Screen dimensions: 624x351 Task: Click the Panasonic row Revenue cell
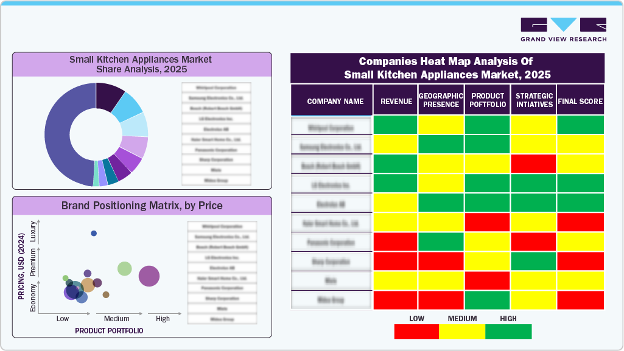tap(396, 242)
